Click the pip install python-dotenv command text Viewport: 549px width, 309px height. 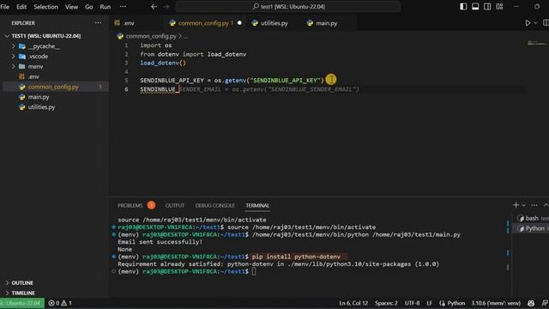[x=296, y=257]
